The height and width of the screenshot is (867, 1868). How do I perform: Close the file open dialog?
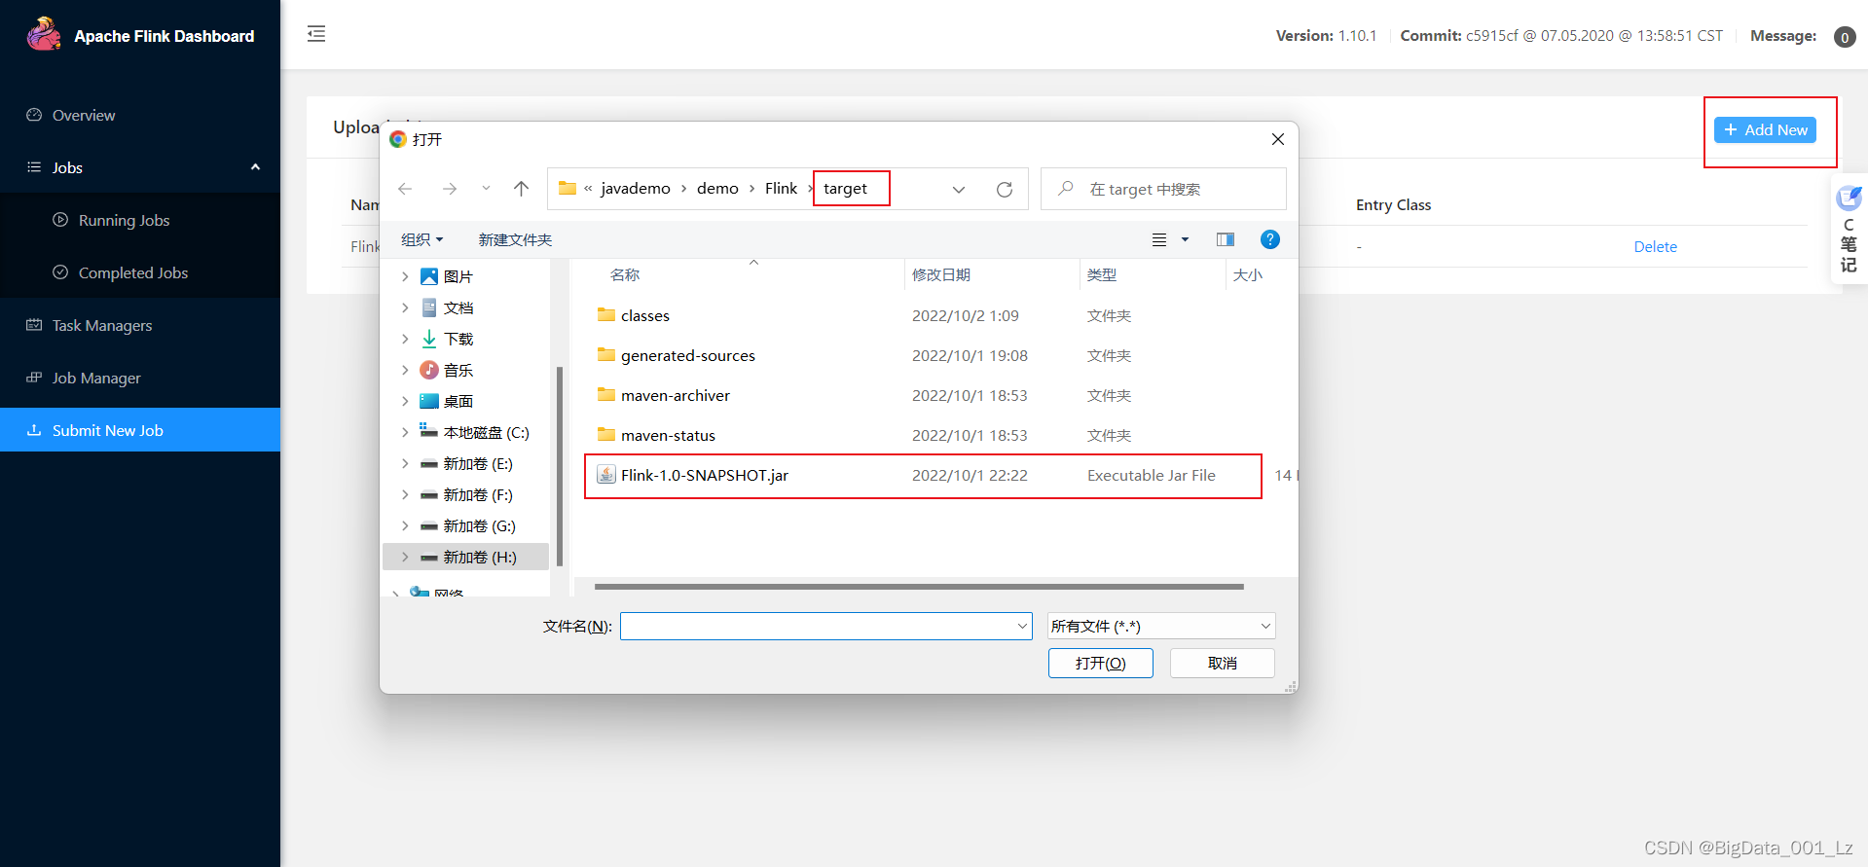click(1278, 139)
